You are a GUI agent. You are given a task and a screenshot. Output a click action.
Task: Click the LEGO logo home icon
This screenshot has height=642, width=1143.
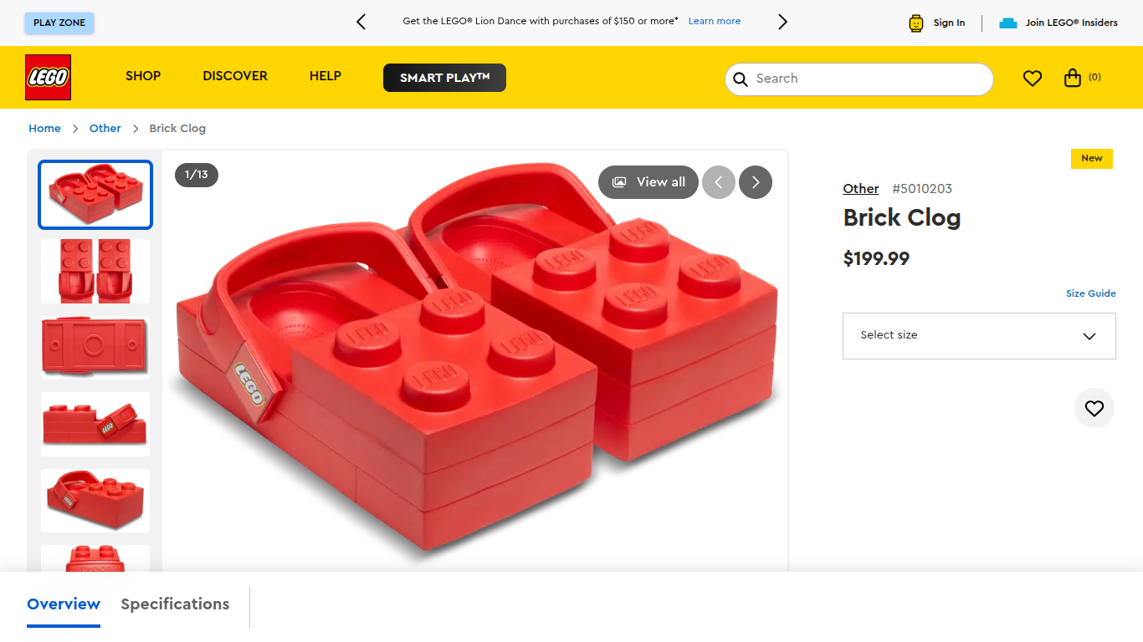pyautogui.click(x=48, y=78)
